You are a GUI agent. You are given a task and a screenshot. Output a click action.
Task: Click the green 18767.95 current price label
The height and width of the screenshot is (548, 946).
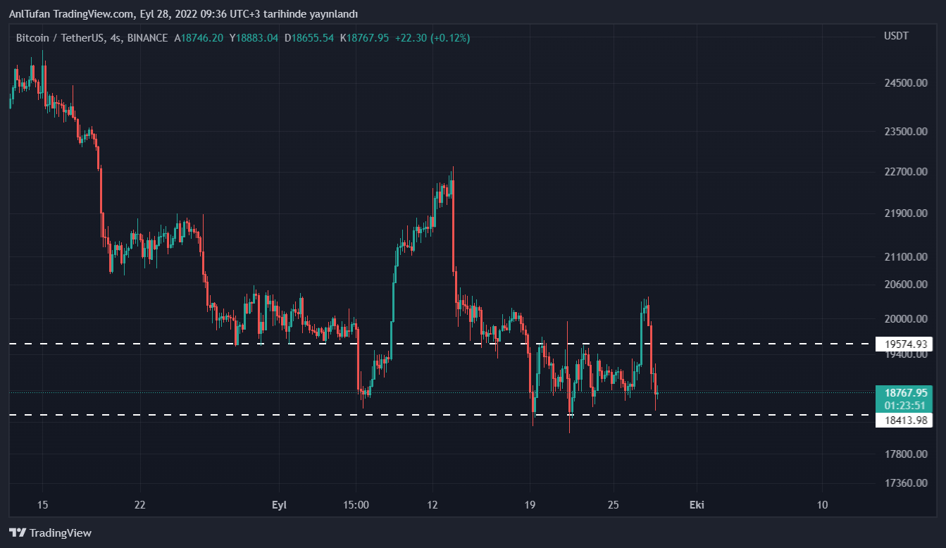click(x=906, y=392)
